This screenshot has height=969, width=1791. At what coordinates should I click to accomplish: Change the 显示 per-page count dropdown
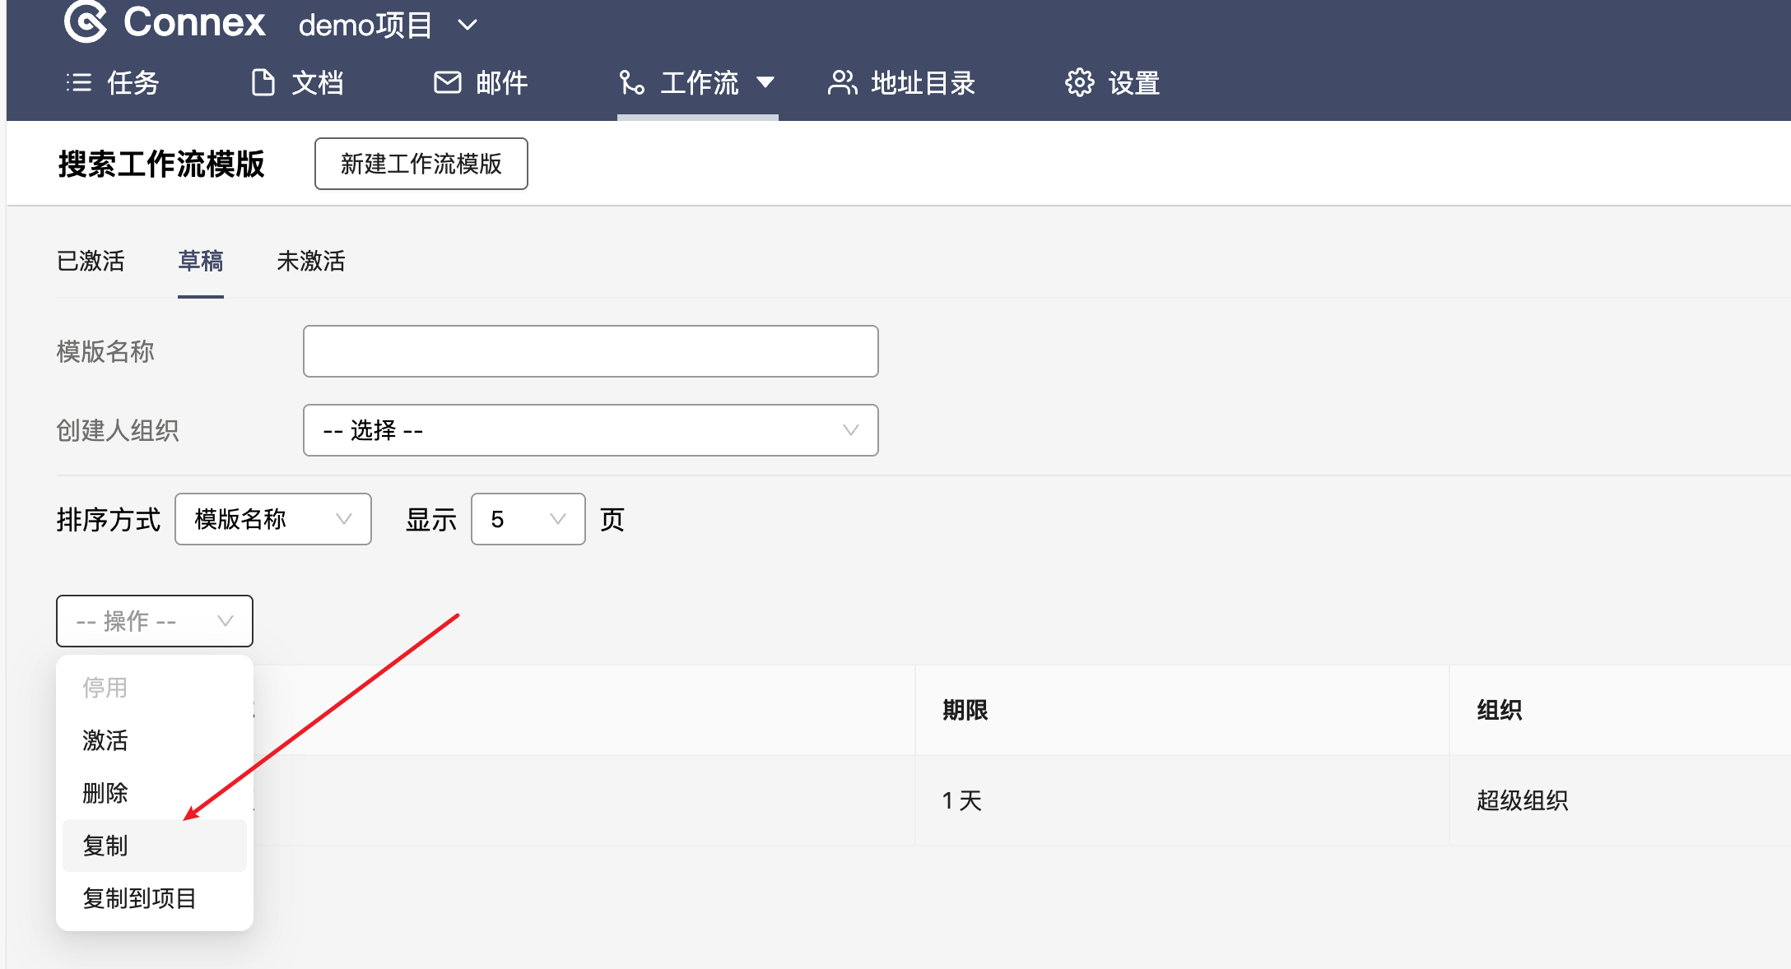(528, 519)
